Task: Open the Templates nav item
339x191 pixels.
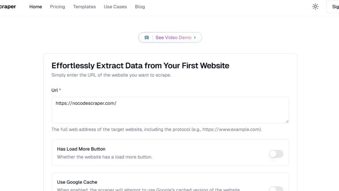Action: (84, 7)
